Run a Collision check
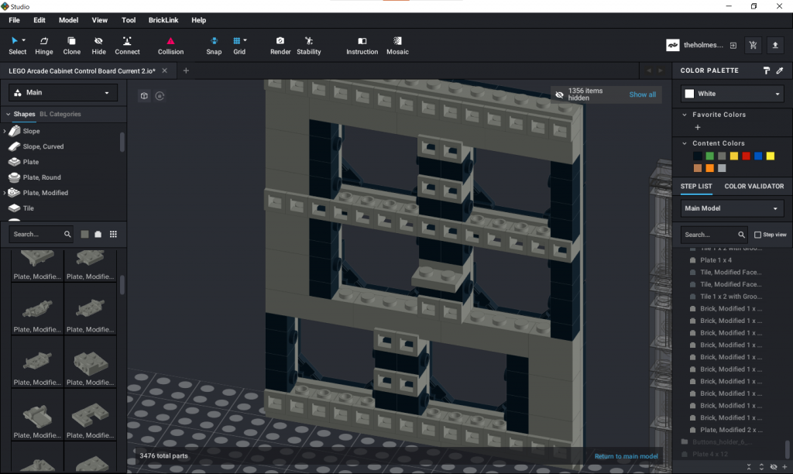Viewport: 793px width, 474px height. tap(170, 44)
